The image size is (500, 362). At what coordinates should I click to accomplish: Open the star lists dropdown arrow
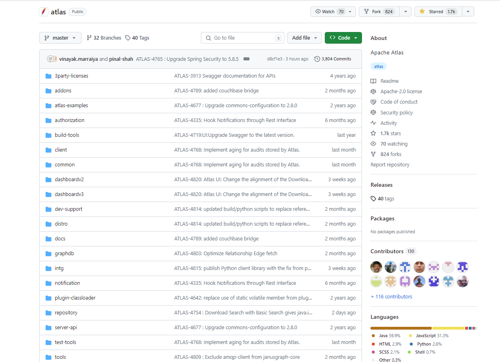coord(468,12)
